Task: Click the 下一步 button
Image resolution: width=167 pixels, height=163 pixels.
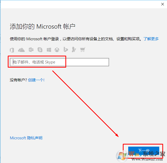Action: point(144,151)
